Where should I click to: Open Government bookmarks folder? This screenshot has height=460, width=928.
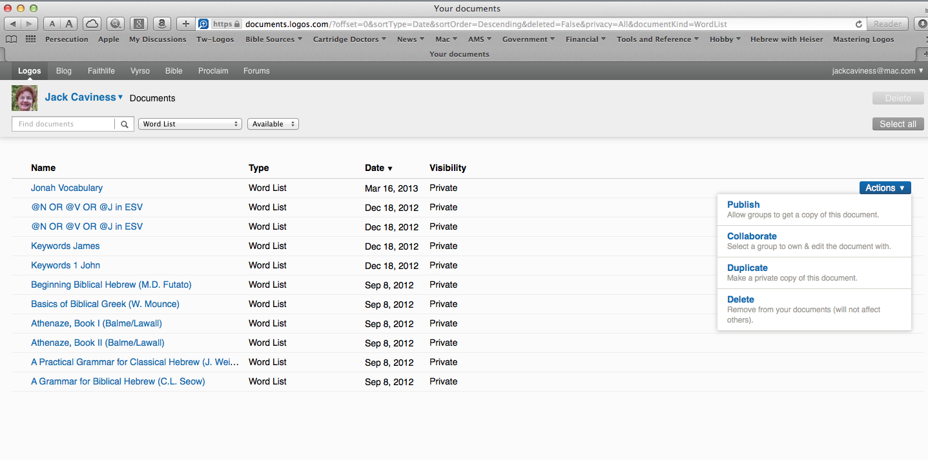[528, 39]
